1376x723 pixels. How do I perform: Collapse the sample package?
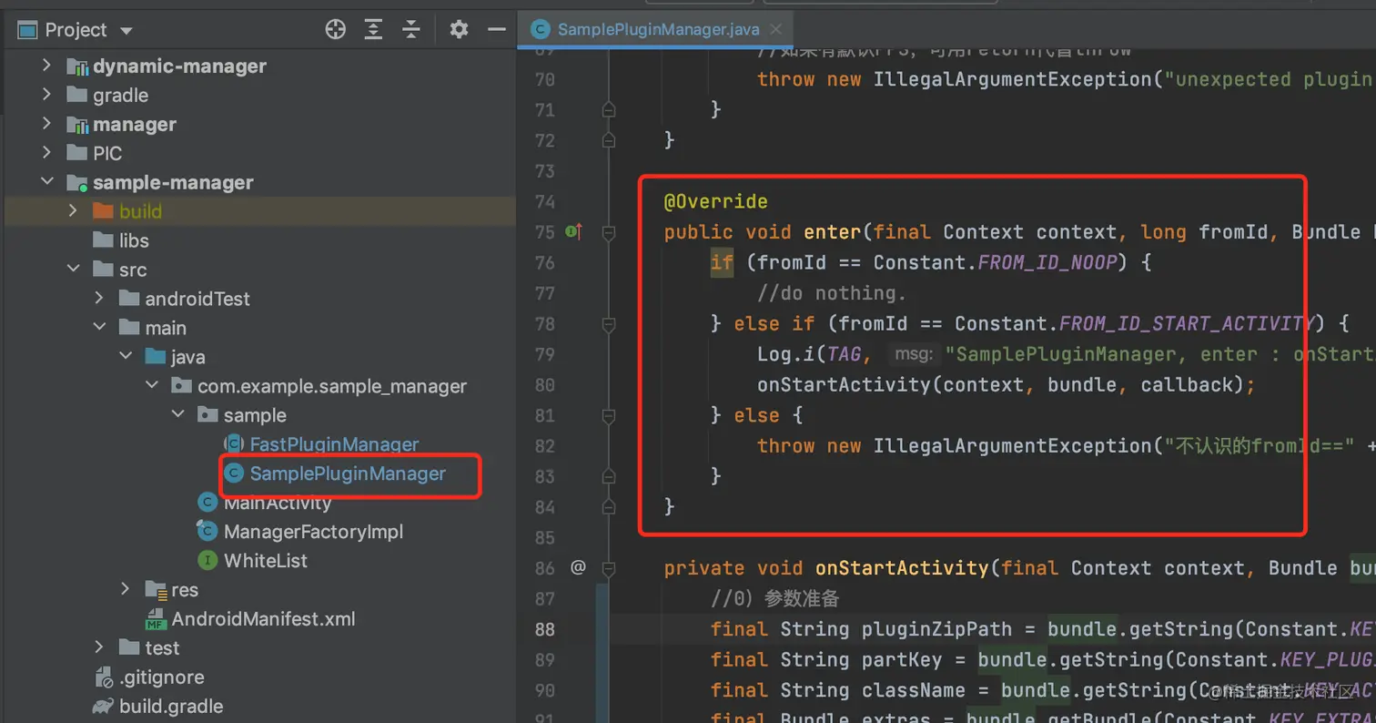point(178,415)
